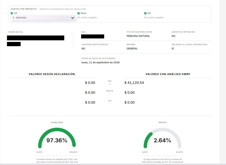This screenshot has width=226, height=165.
Task: Click the date lunes, 11 de septiembre de 2006
Action: [100, 62]
